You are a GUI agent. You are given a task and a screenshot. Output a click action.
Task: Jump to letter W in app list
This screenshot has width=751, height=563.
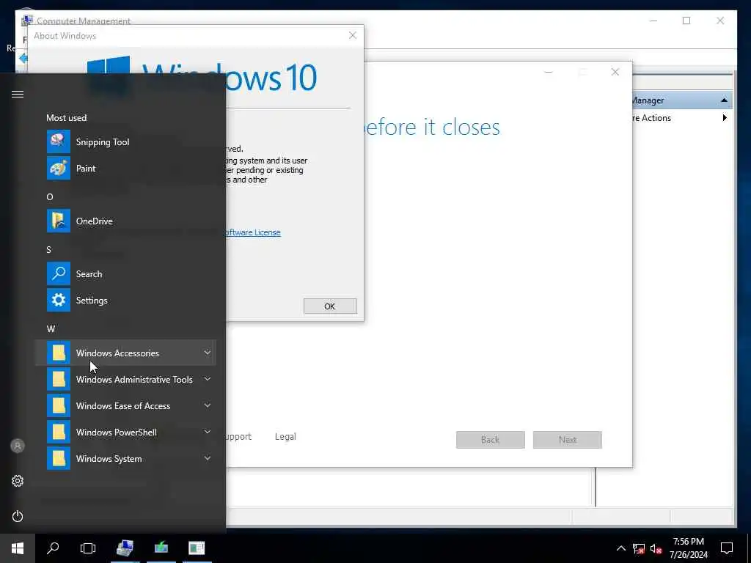51,329
